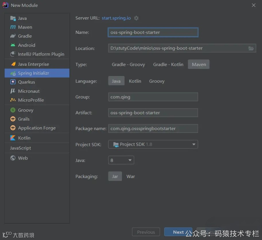Close the New Module dialog

pyautogui.click(x=253, y=5)
